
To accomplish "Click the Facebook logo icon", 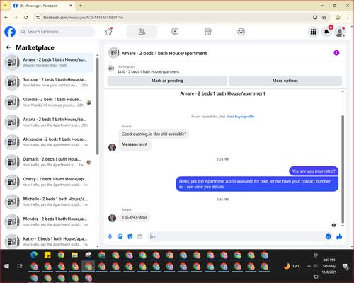I will [10, 32].
